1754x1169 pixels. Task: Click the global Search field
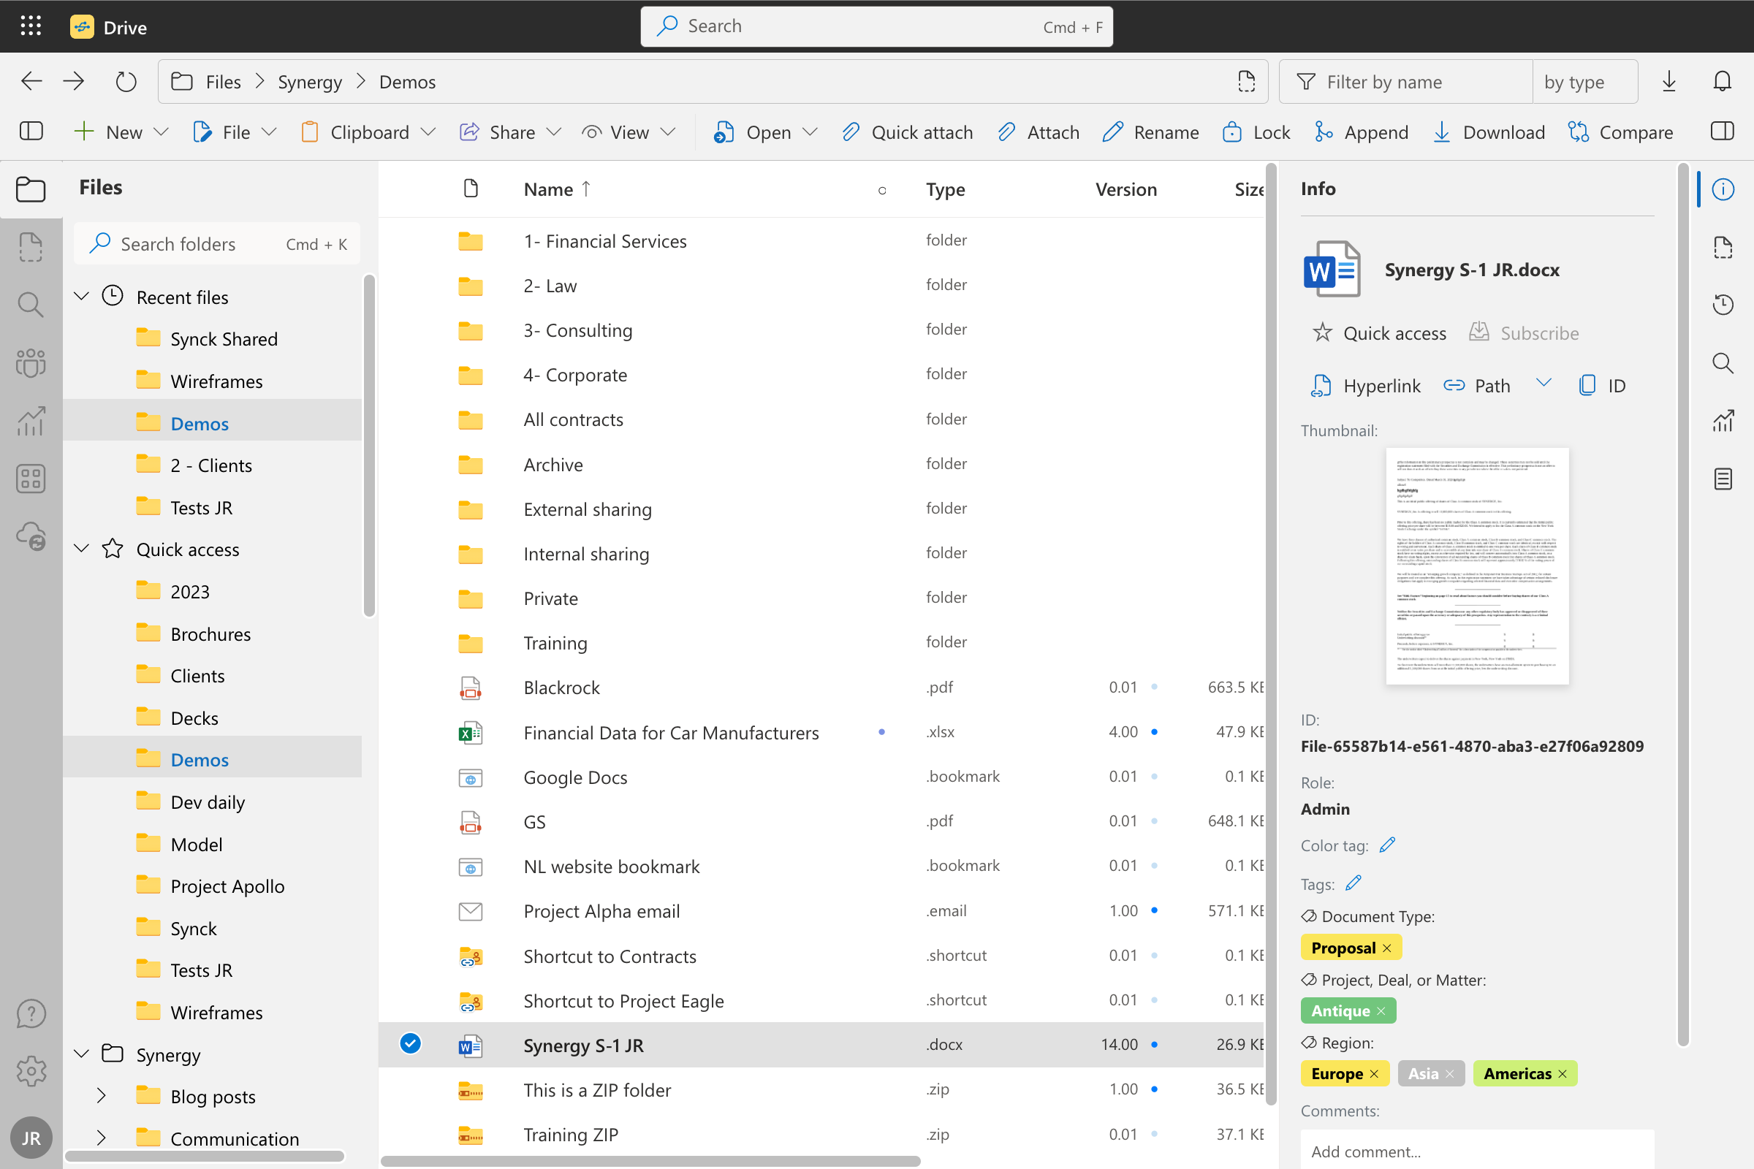(876, 27)
